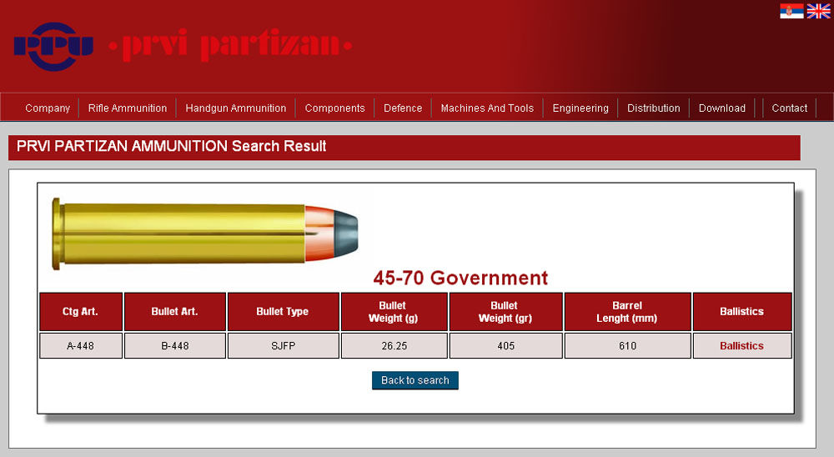
Task: Open the Company menu item
Action: click(x=48, y=108)
